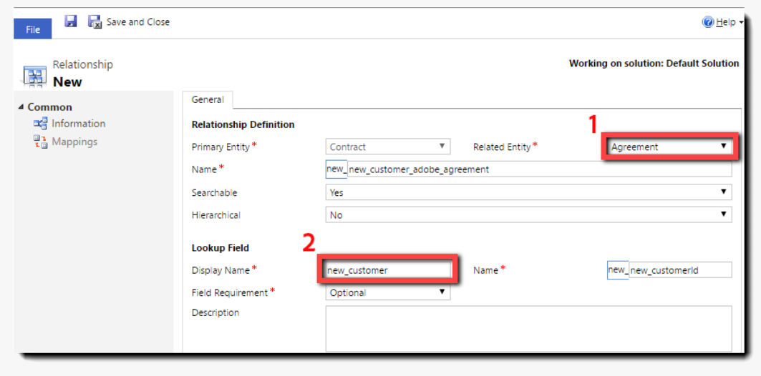Click the Information icon in Common section
This screenshot has width=761, height=376.
(x=40, y=124)
